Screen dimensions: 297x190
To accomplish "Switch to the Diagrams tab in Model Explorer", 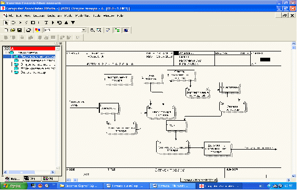I will click(x=32, y=178).
